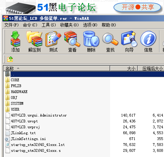The image size is (164, 157).
Task: Click the Delete (删除) trash icon
Action: click(91, 41)
